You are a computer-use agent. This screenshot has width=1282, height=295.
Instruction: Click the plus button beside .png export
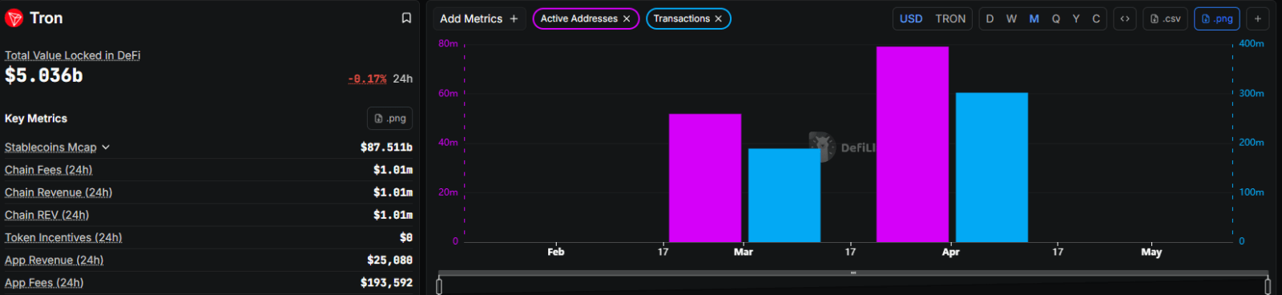point(1258,18)
